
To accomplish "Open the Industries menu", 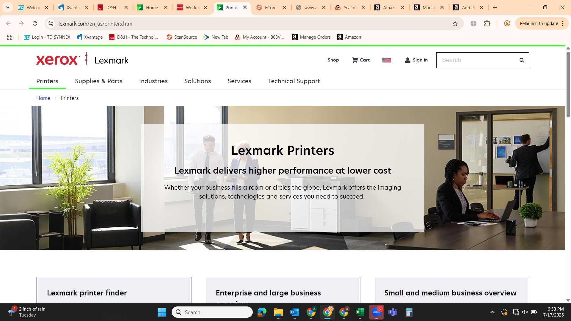I will (x=153, y=81).
